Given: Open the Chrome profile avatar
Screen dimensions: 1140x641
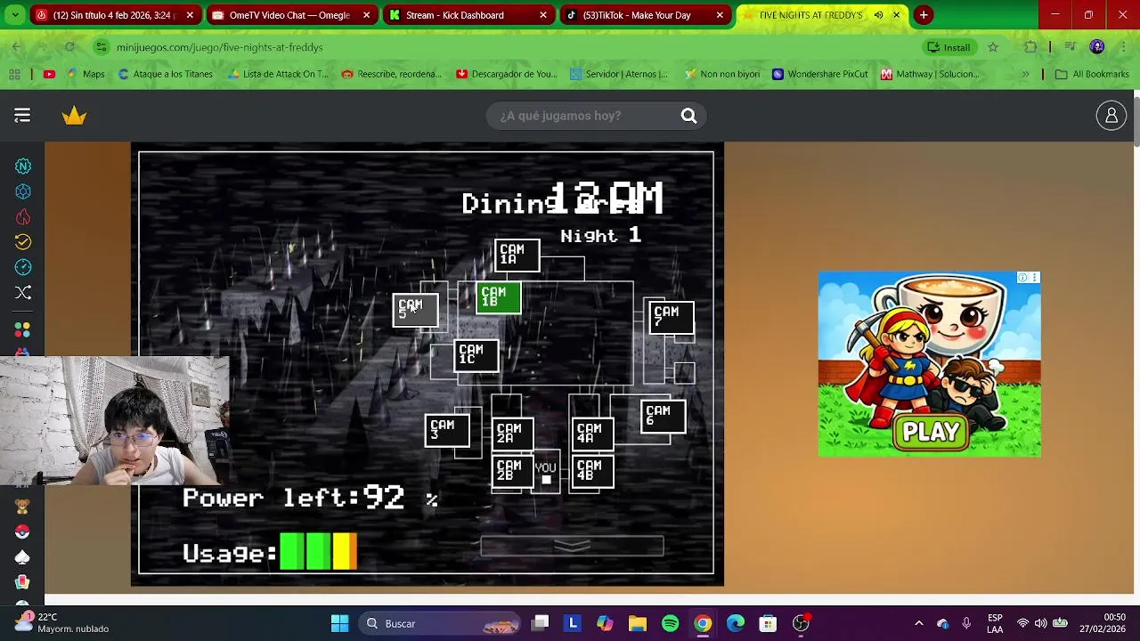Looking at the screenshot, I should [x=1097, y=47].
